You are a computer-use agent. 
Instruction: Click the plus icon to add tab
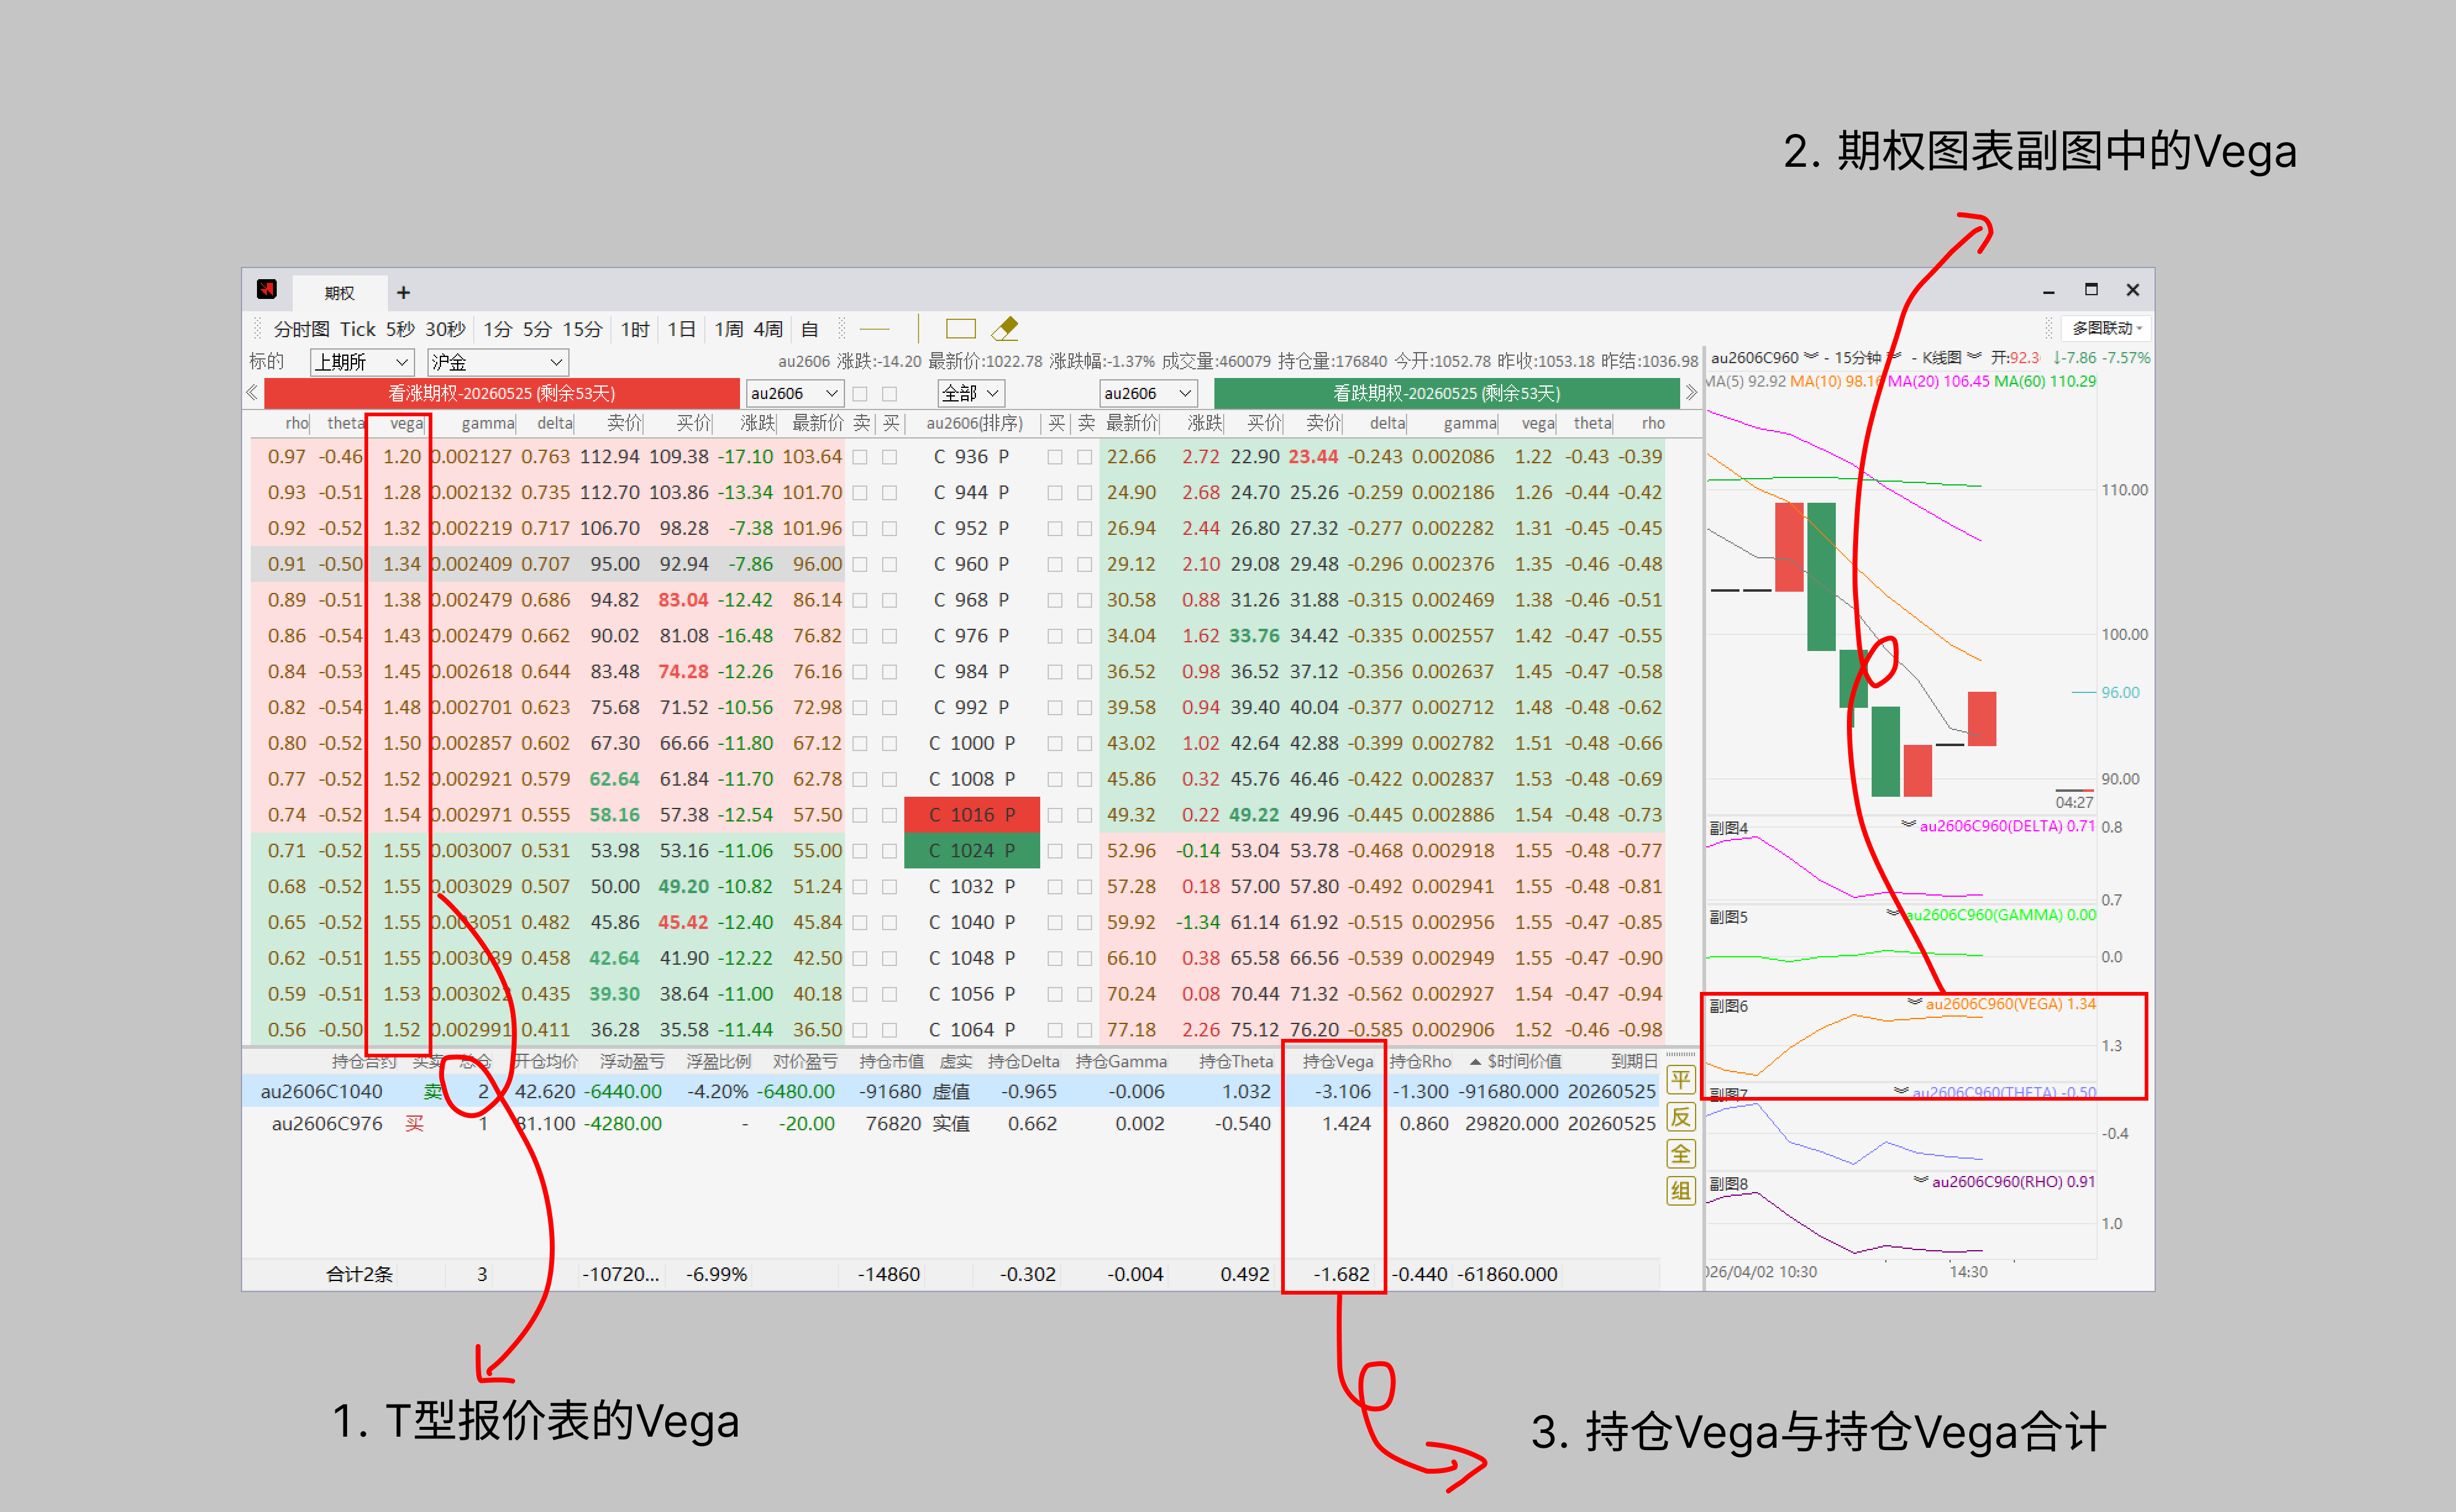pyautogui.click(x=403, y=292)
